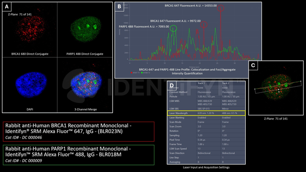Click 'Cat ID# - DC 000009' text
Screen dimensions: 306x172
pos(24,161)
